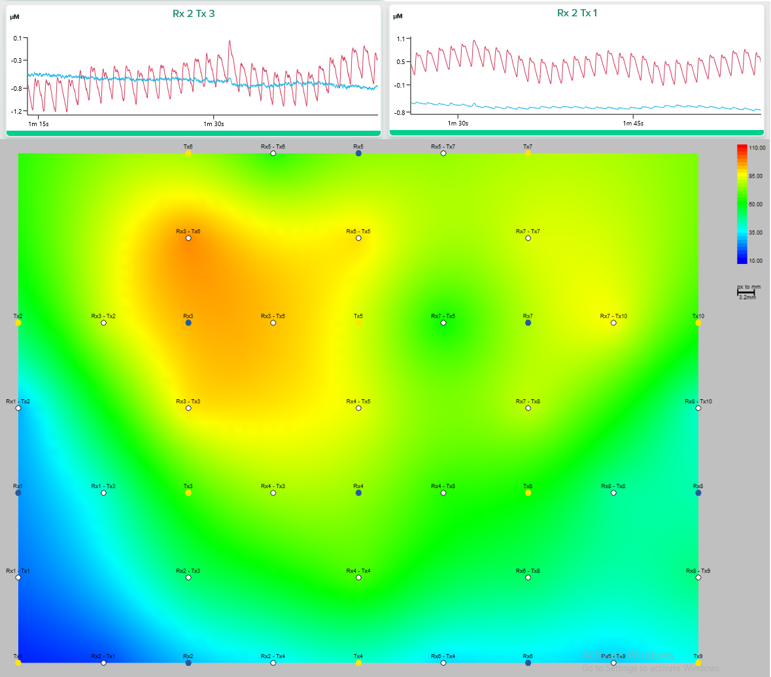
Task: Click the Rx8 receiver node
Action: tap(698, 493)
